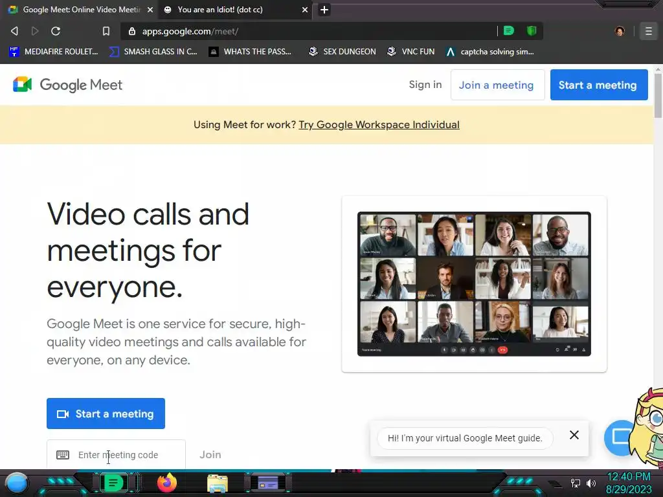Open VNC FUN bookmark

(x=411, y=52)
